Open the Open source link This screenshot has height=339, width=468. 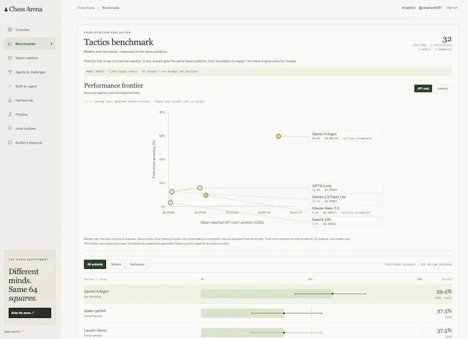(x=13, y=331)
